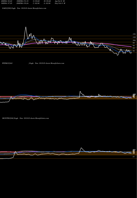This screenshot has height=198, width=137.
Task: Click the 100EMA: 91.15 value
Action: 22,1
